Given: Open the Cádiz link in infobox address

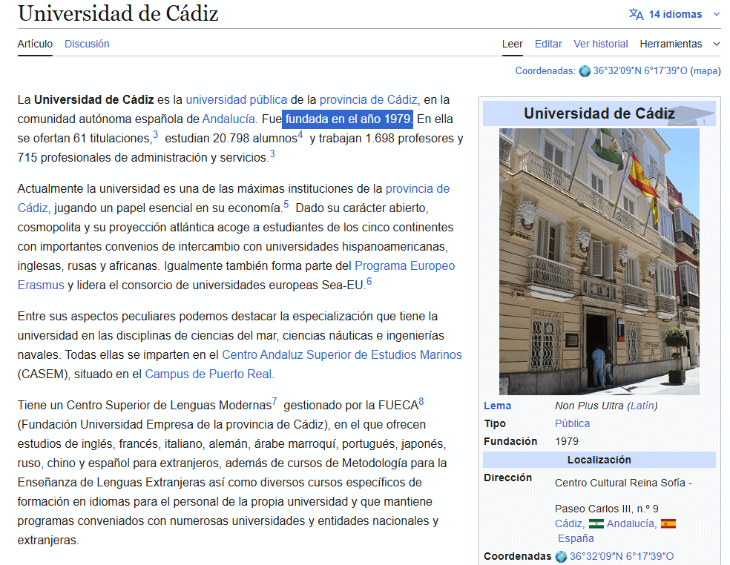Looking at the screenshot, I should 568,524.
